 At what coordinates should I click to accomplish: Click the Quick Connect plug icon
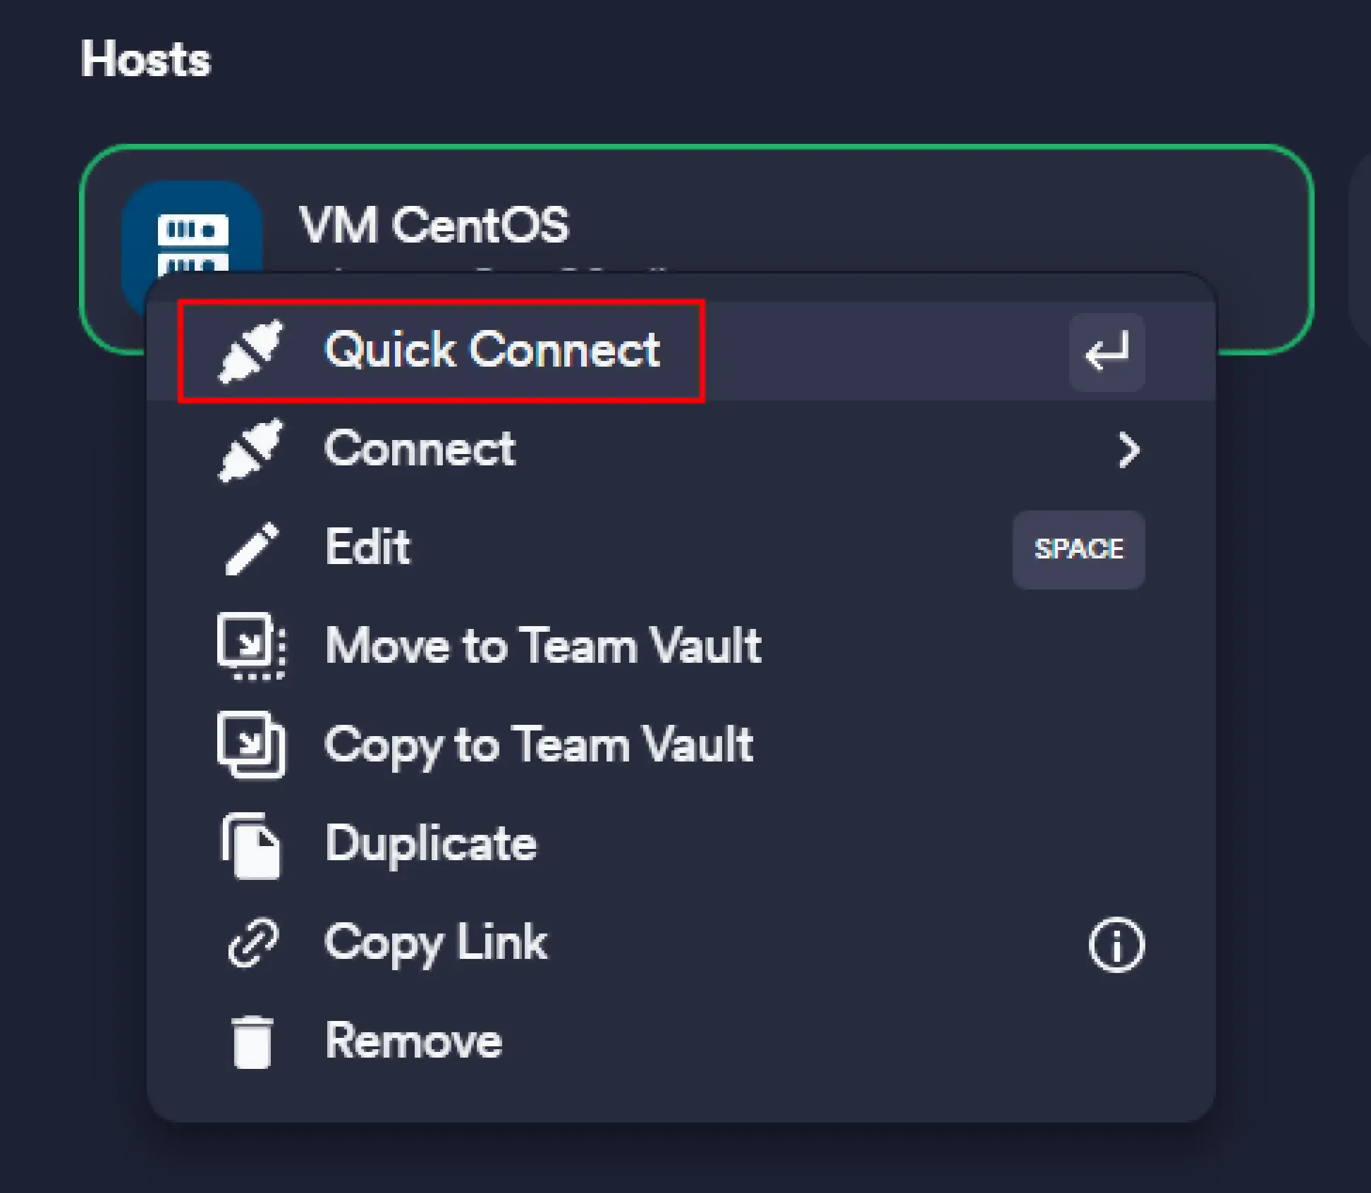tap(250, 351)
